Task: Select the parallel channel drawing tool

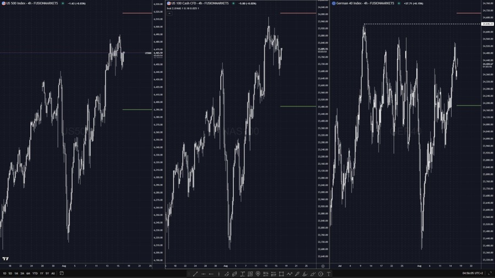Action: (234, 274)
